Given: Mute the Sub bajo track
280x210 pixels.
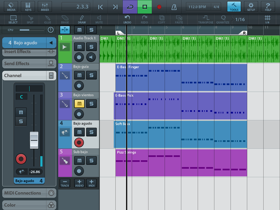Looking at the screenshot, I should pos(80,160).
